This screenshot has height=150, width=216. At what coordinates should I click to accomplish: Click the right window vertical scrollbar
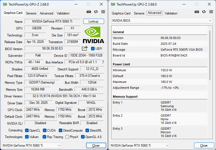coord(210,55)
